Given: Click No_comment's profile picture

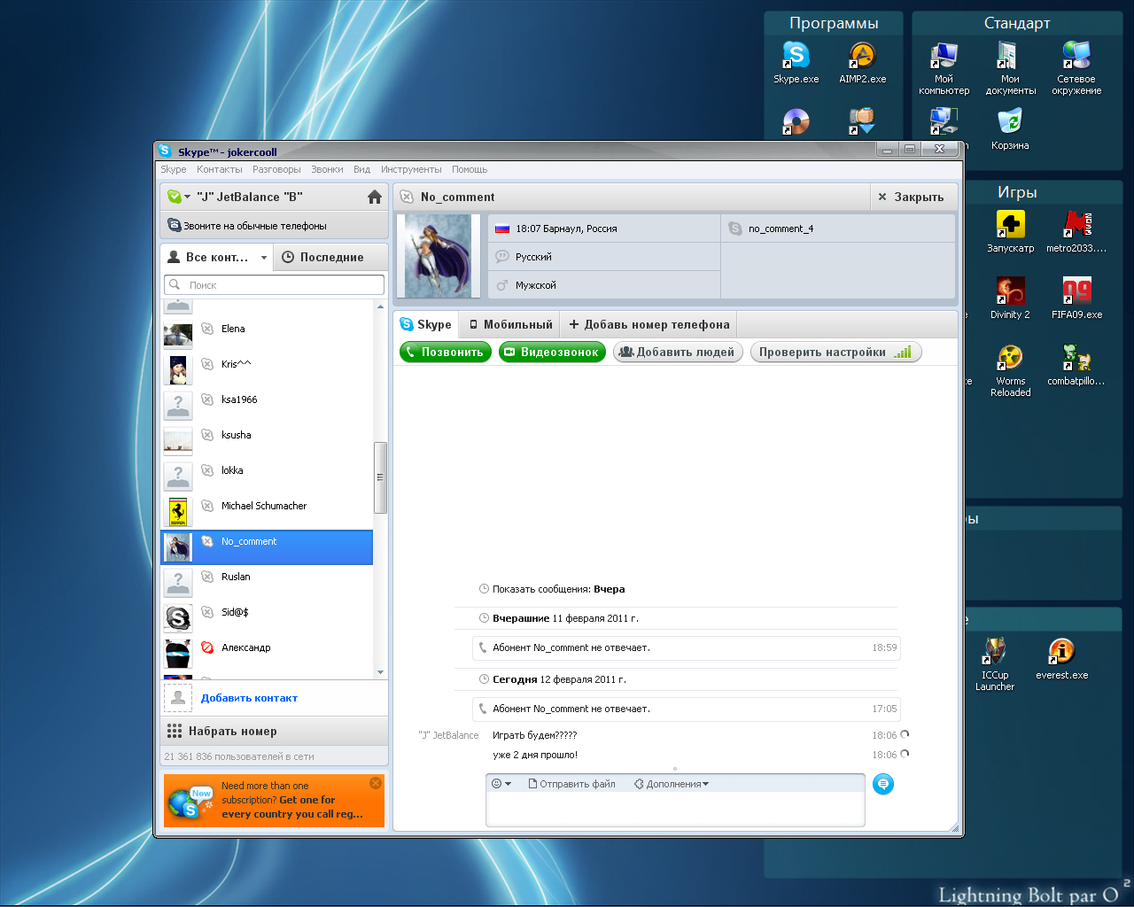Looking at the screenshot, I should point(439,256).
